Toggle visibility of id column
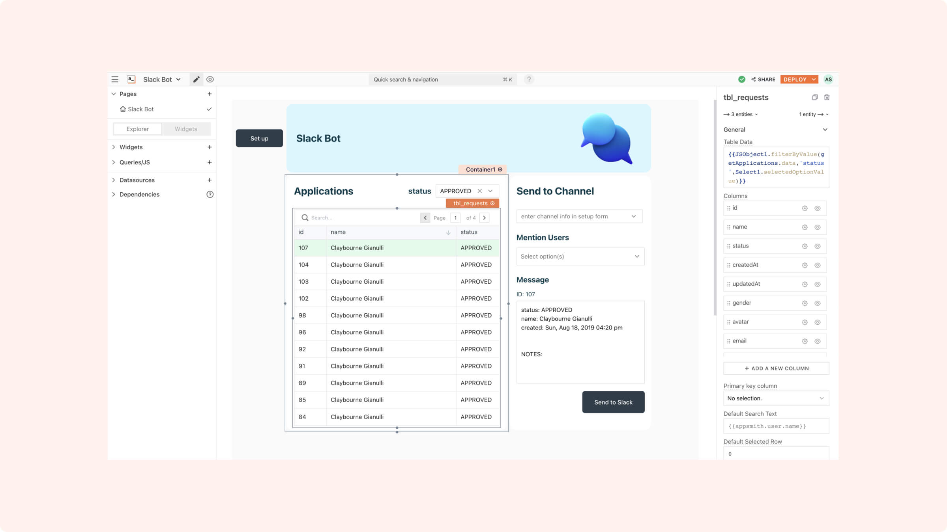Image resolution: width=947 pixels, height=532 pixels. point(818,208)
